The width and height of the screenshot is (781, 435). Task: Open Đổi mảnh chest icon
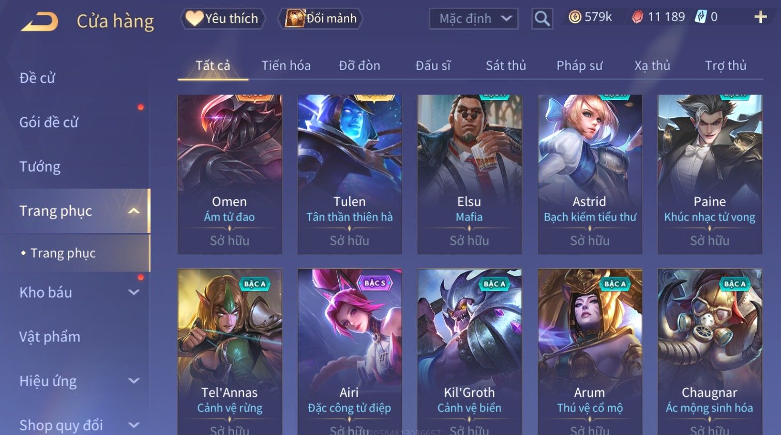295,19
